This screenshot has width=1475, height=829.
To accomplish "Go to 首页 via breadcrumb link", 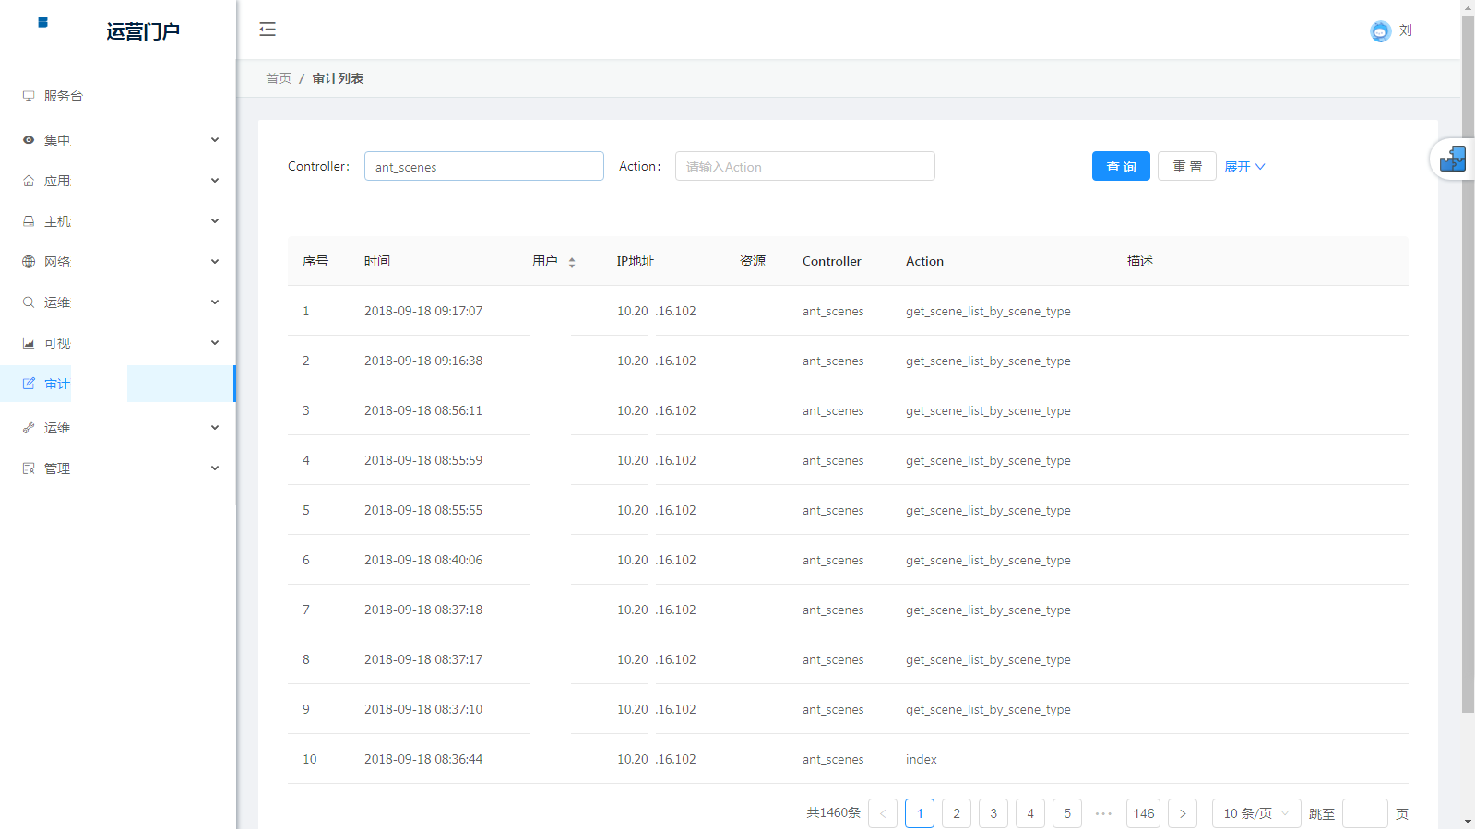I will click(279, 78).
